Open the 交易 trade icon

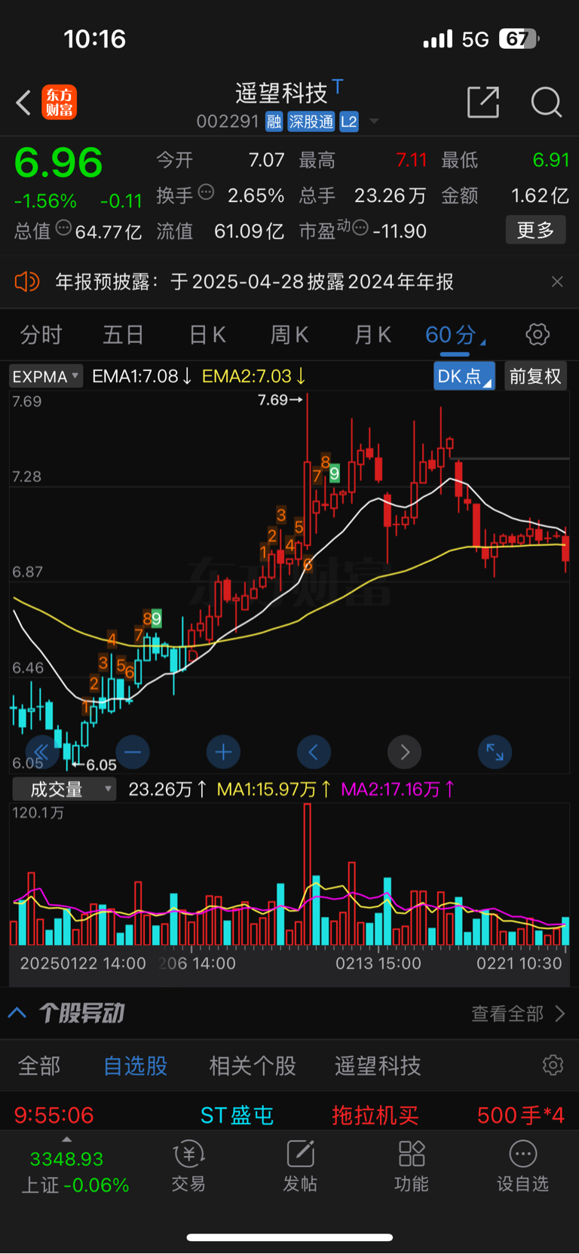188,1166
